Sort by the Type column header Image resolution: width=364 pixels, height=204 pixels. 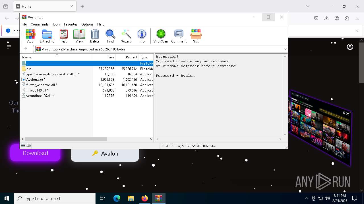[x=146, y=57]
